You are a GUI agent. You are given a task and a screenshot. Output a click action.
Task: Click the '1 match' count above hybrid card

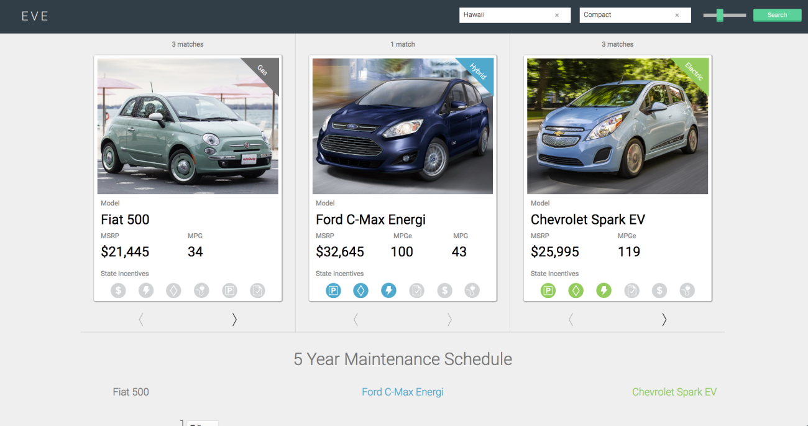pos(403,44)
